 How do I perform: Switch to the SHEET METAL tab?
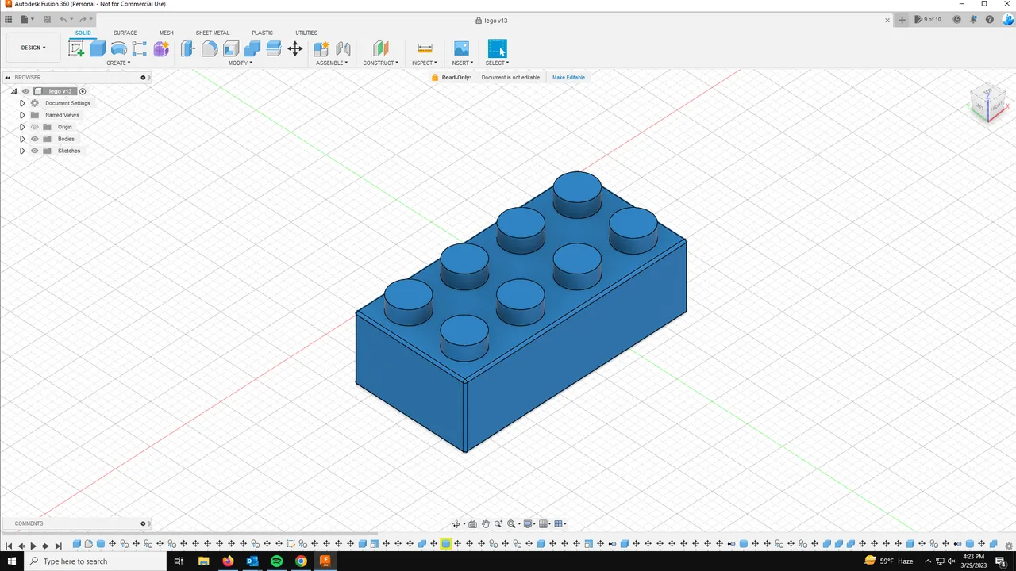coord(212,33)
